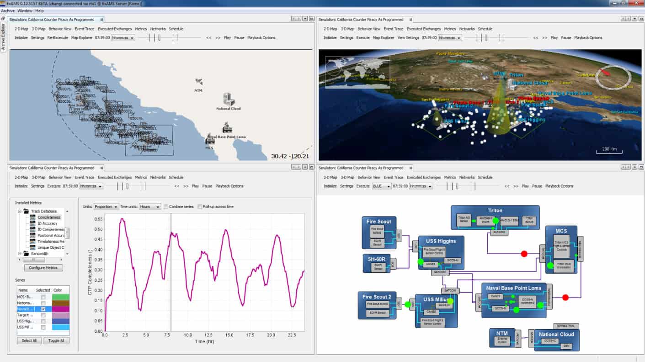Click red status node right of Naval Base

[565, 297]
